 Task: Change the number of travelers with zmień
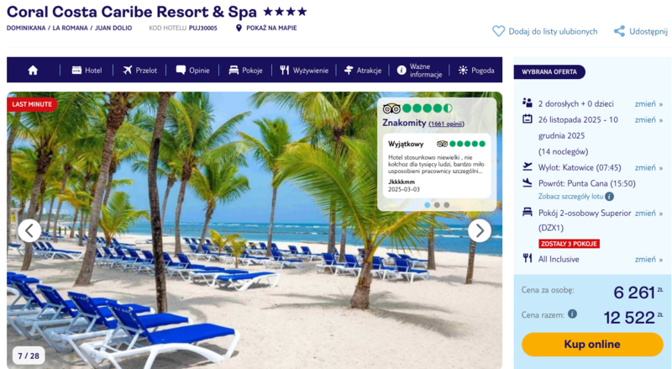tap(648, 104)
